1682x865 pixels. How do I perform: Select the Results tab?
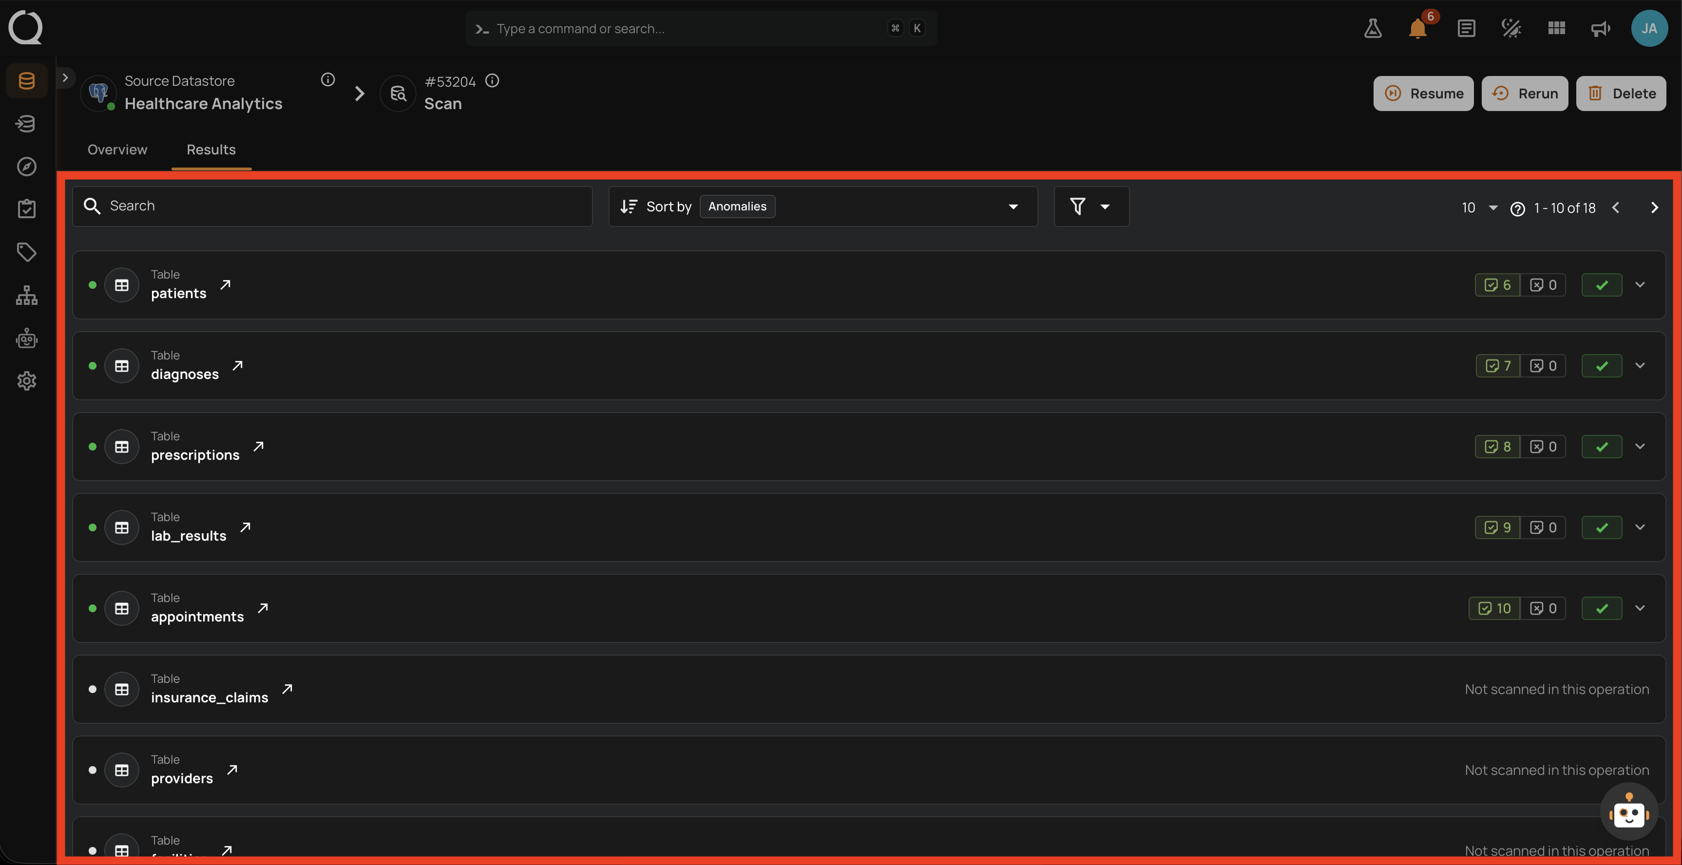(x=211, y=150)
